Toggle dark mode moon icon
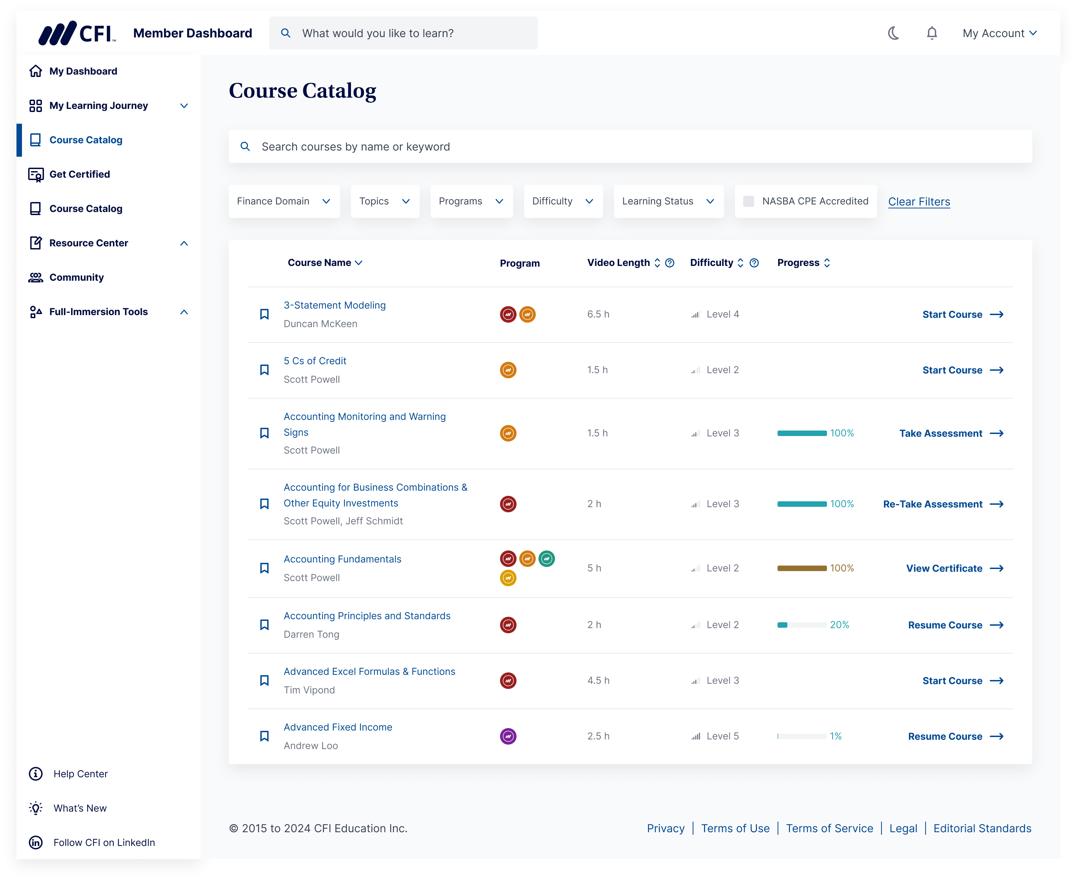This screenshot has width=1077, height=881. 893,33
